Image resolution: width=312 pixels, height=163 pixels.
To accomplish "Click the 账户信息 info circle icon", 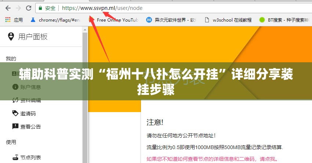I will tap(15, 87).
